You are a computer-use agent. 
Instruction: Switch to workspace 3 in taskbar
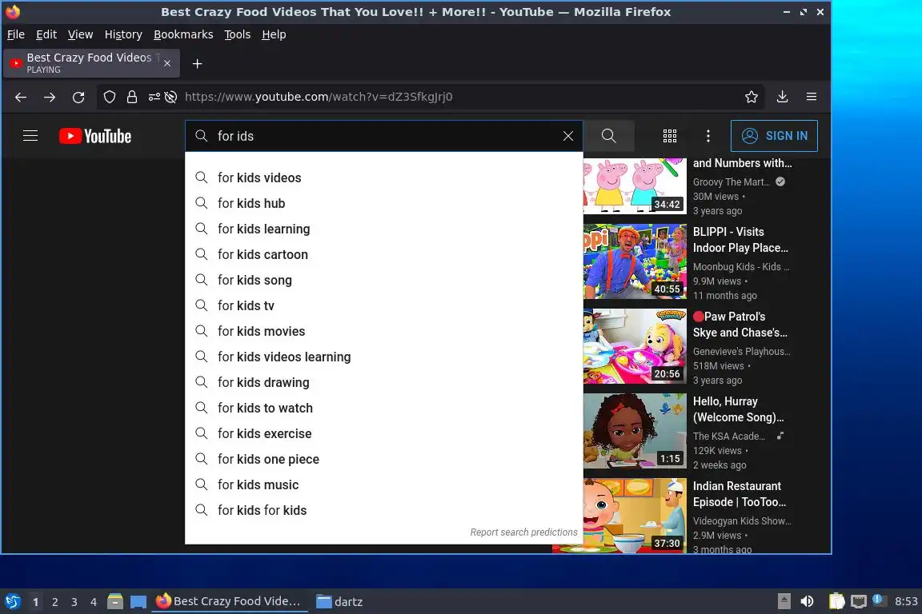[x=74, y=602]
